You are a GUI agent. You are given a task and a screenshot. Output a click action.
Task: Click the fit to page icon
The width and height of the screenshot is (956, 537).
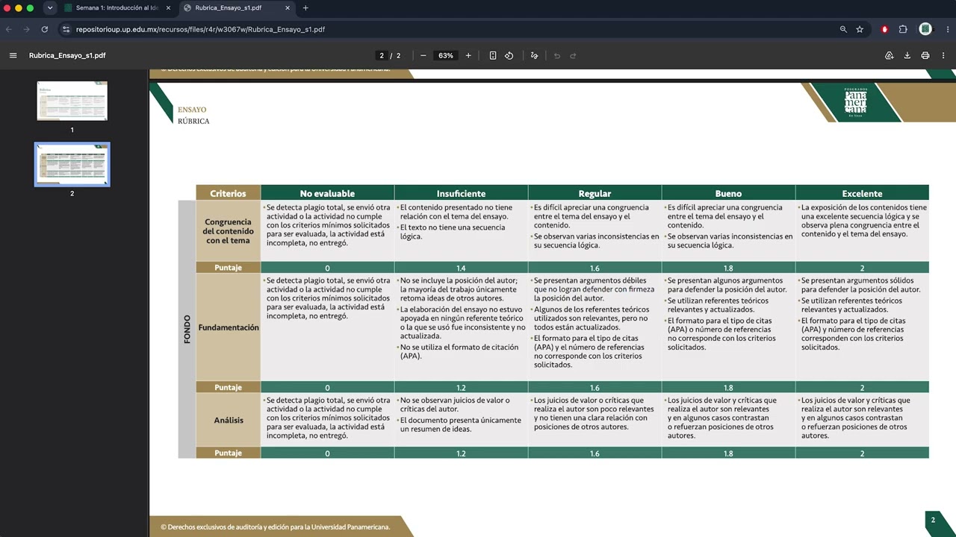tap(493, 55)
